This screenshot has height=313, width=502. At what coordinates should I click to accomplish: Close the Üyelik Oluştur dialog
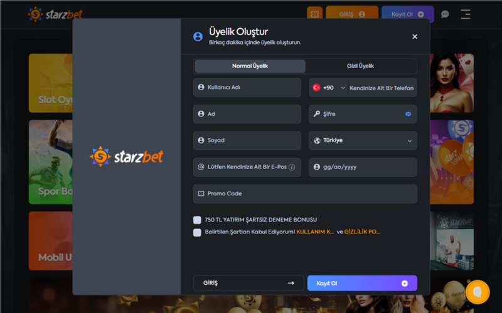[415, 37]
